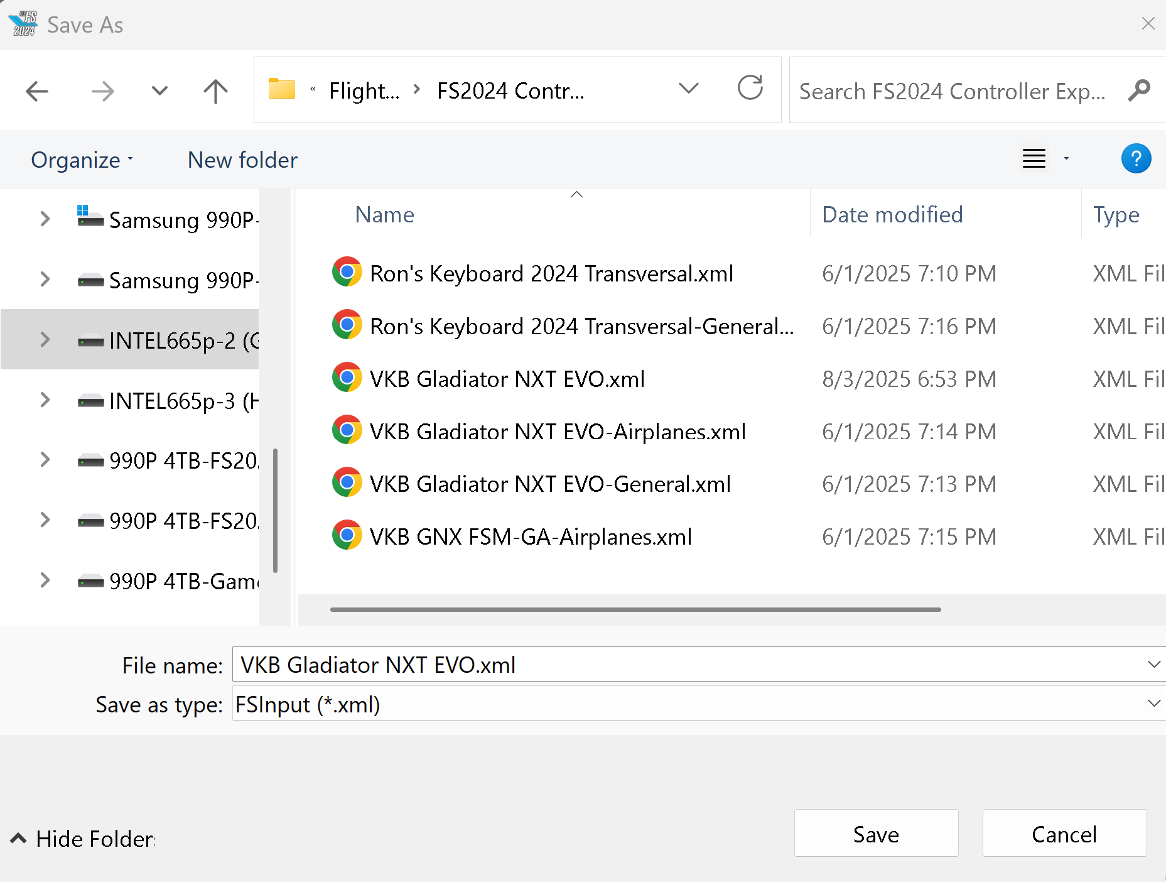Viewport: 1166px width, 882px height.
Task: Select VKB GNX FSM-GA-Airplanes.xml
Action: coord(531,537)
